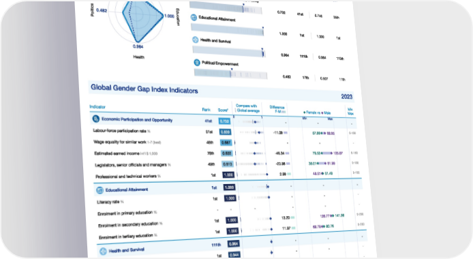
Task: Click the Health and Survival icon in table
Action: (x=103, y=251)
